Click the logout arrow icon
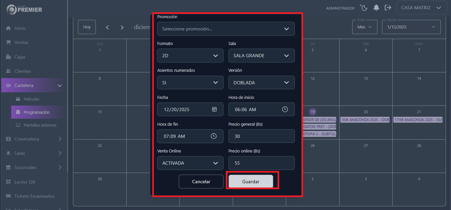Image resolution: width=451 pixels, height=210 pixels. coord(388,8)
